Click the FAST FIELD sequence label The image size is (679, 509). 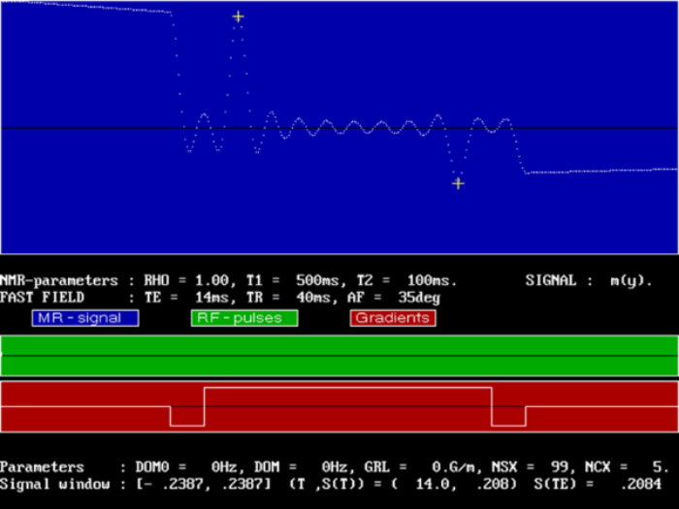click(x=42, y=298)
